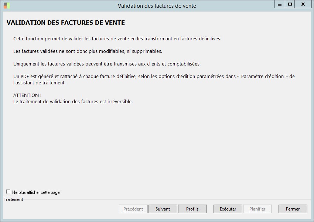Maximize the Validation des factures window
The width and height of the screenshot is (314, 222).
pos(290,4)
